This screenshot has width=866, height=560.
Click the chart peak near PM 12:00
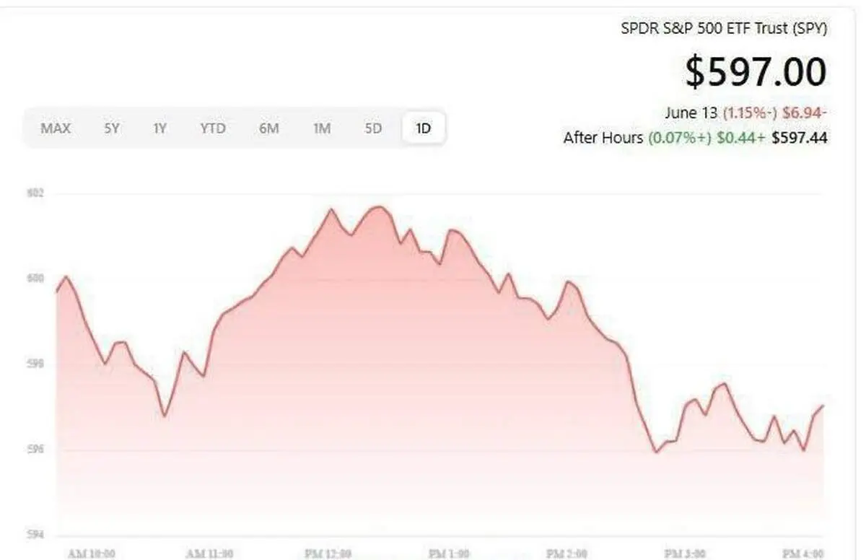pos(378,207)
